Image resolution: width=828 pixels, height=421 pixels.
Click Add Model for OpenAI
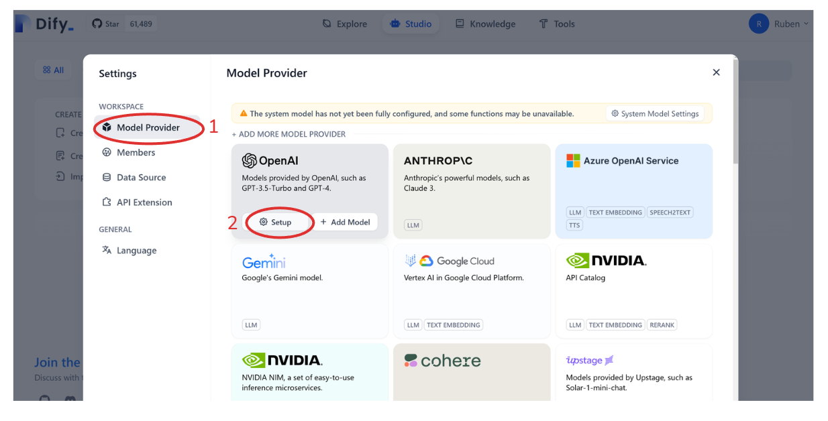click(x=345, y=222)
